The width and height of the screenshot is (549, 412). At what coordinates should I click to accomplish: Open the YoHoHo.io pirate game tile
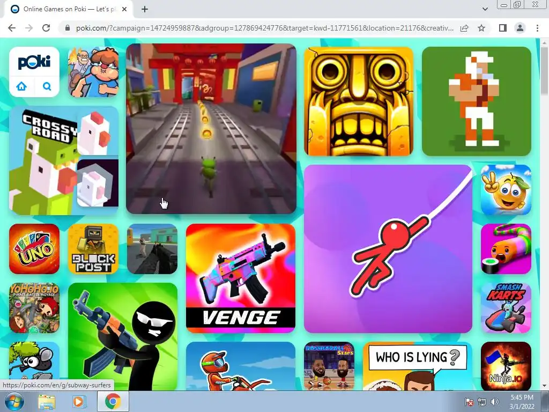click(x=34, y=308)
